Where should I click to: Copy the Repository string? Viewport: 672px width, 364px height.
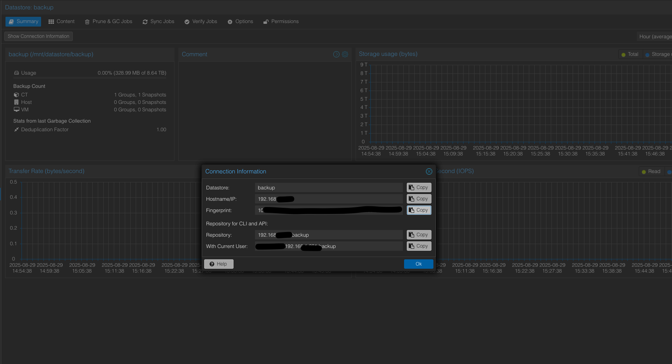[x=419, y=235]
